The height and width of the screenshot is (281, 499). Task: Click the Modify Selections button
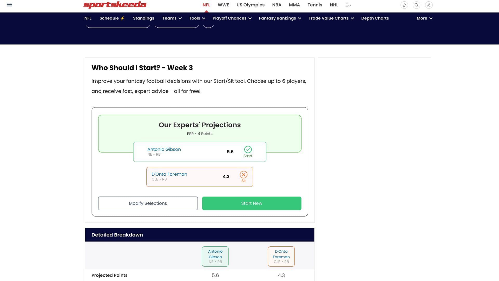coord(148,203)
